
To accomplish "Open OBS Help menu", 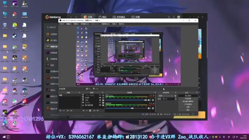I will pyautogui.click(x=121, y=24).
